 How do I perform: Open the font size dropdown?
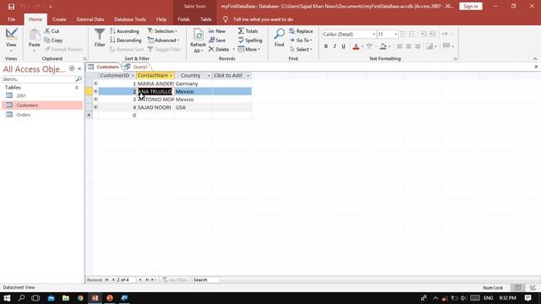pyautogui.click(x=396, y=34)
